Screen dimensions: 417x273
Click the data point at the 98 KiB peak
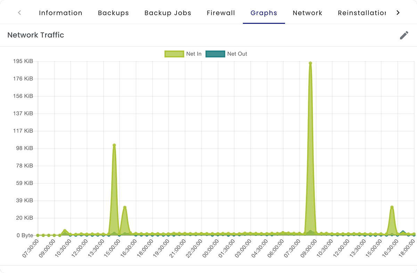click(114, 145)
